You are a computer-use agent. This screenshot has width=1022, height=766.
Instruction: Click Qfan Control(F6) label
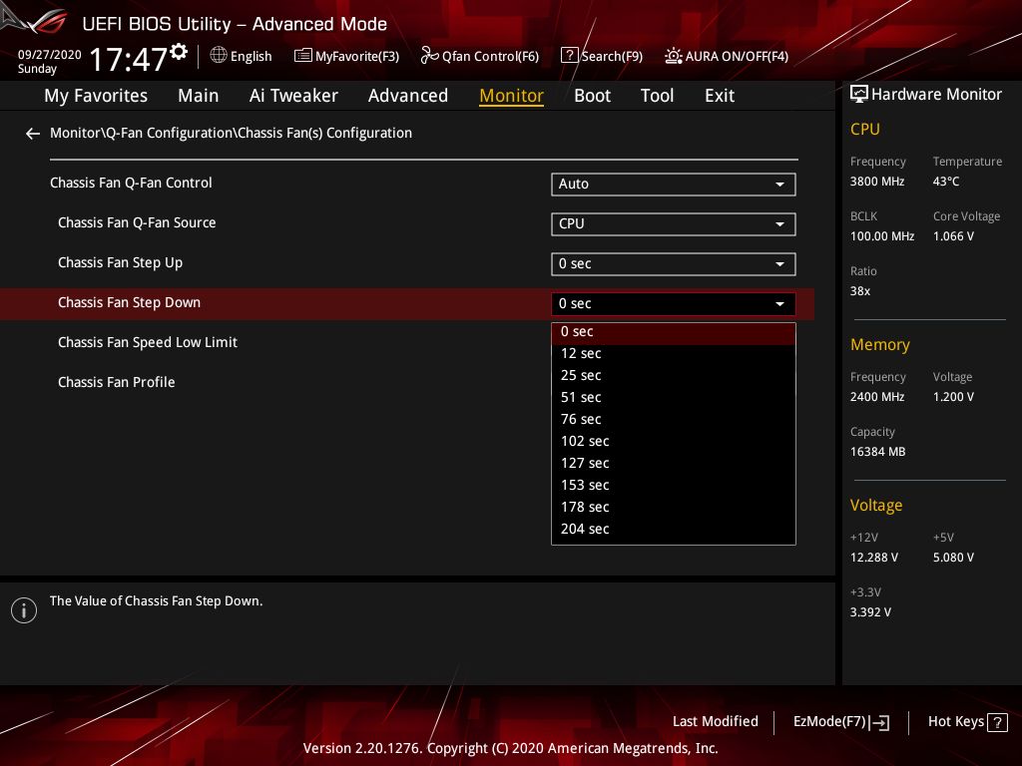tap(490, 57)
